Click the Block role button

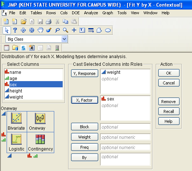pos(85,127)
